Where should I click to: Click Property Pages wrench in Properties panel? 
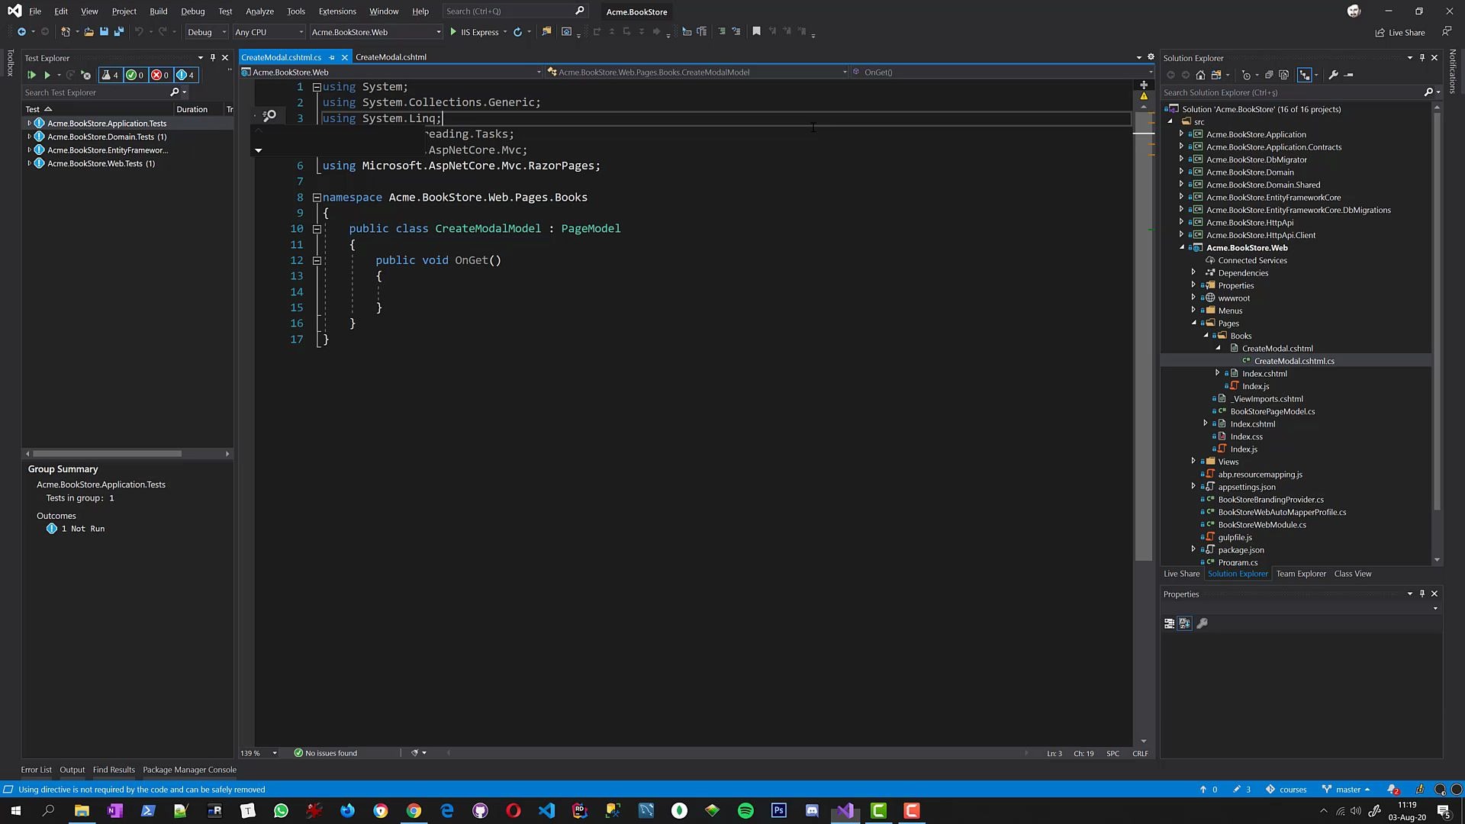[1202, 623]
